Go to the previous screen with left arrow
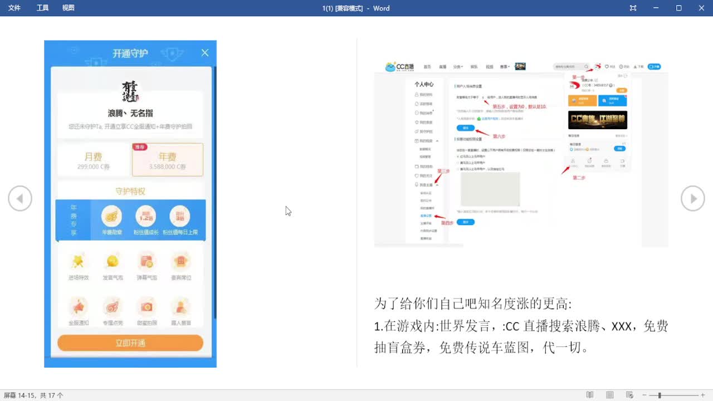 [x=20, y=199]
